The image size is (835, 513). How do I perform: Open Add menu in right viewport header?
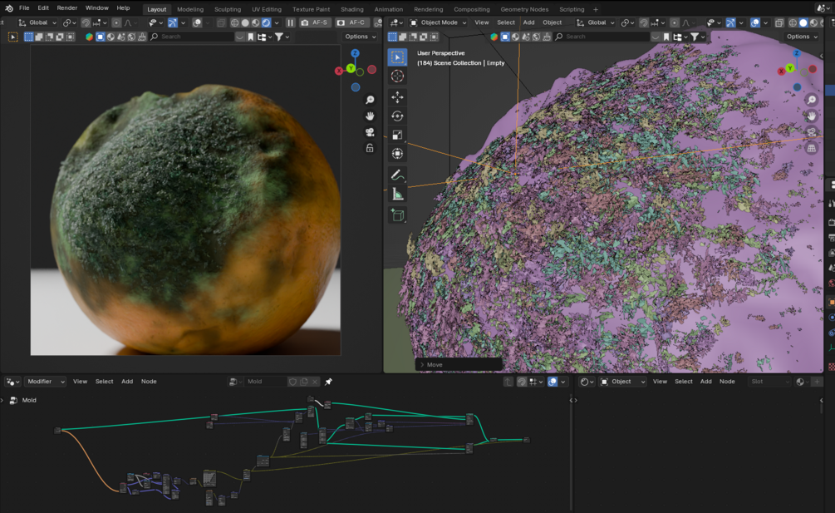coord(528,22)
